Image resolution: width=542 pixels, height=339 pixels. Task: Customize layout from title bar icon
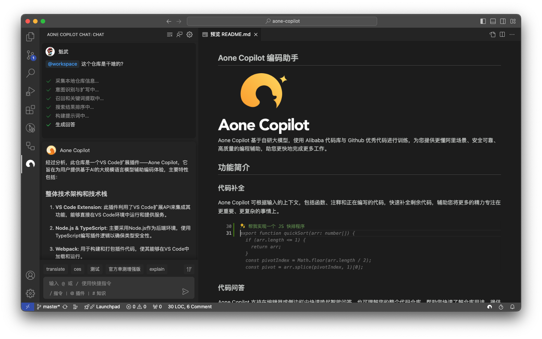click(x=513, y=21)
